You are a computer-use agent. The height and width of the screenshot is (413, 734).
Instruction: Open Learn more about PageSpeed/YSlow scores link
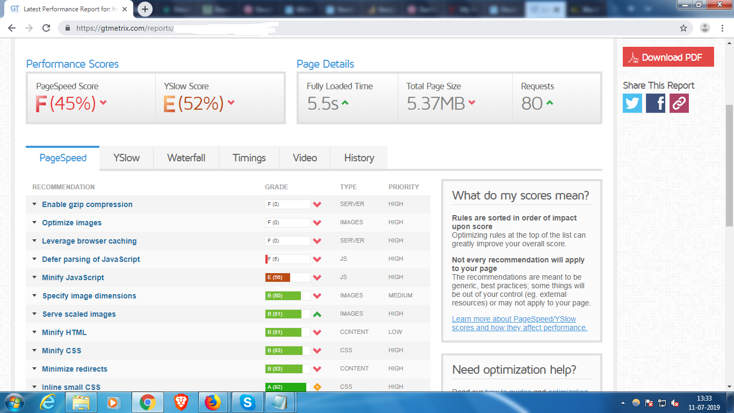pyautogui.click(x=520, y=323)
